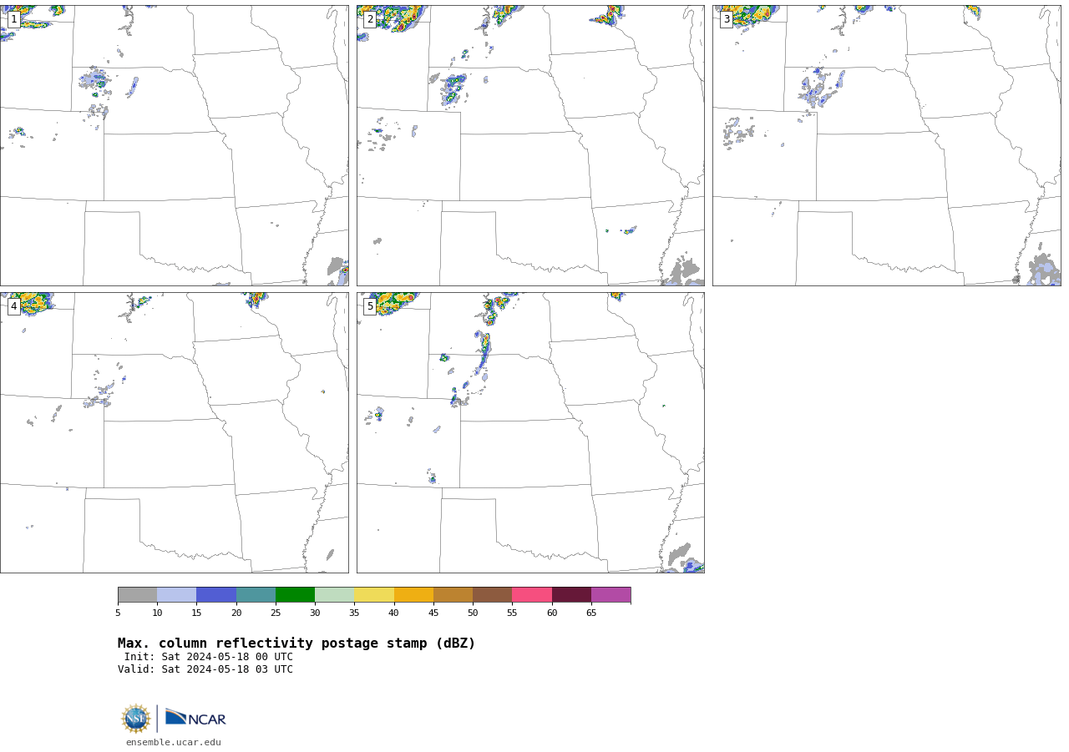Click the NSF logo icon
The height and width of the screenshot is (752, 1069).
(x=136, y=719)
